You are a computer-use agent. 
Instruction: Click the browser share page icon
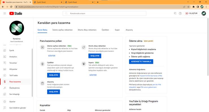(x=184, y=7)
